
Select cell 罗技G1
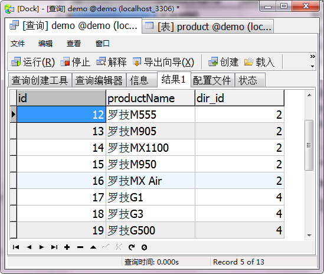150,197
